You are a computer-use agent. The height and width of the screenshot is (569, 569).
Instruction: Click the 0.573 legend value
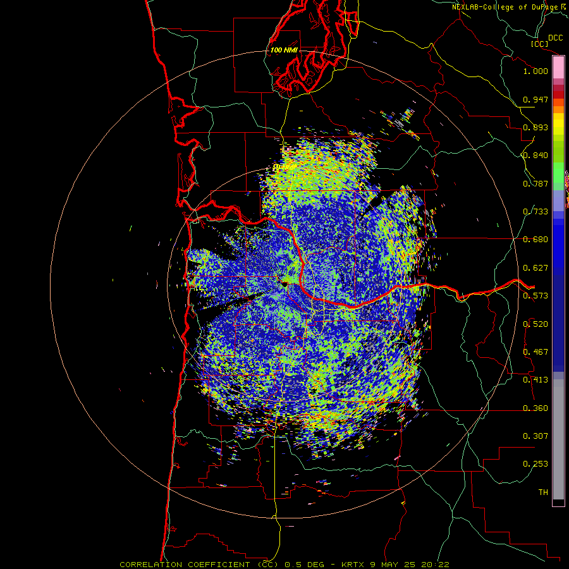[535, 296]
